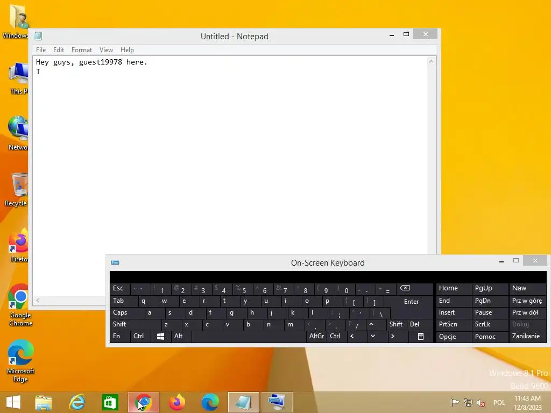The height and width of the screenshot is (413, 551).
Task: Open the File menu in Notepad
Action: (41, 50)
